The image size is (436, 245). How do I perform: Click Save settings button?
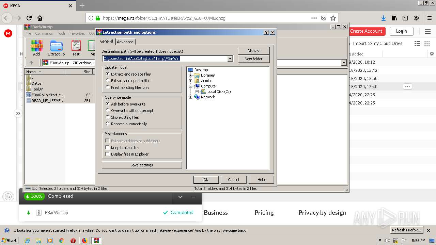142,165
